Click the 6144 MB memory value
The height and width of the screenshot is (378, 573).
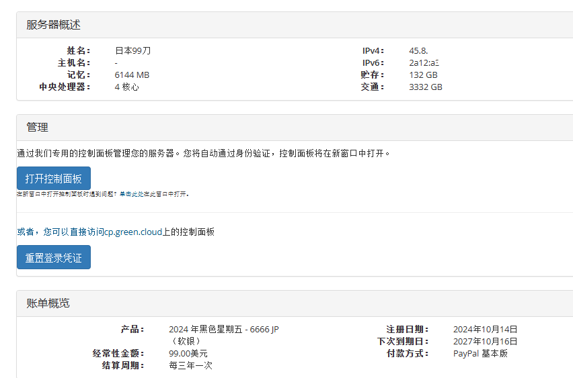pyautogui.click(x=132, y=75)
